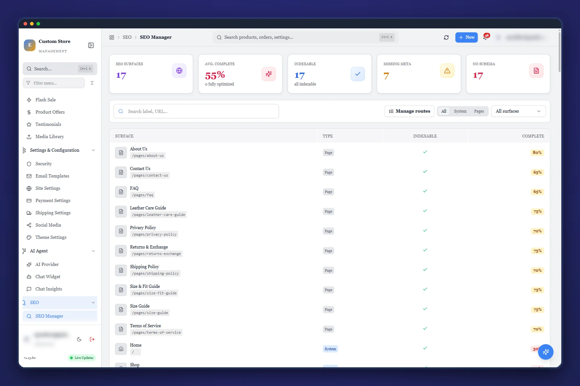Click the refresh icon in top bar
This screenshot has height=386, width=580.
point(446,37)
